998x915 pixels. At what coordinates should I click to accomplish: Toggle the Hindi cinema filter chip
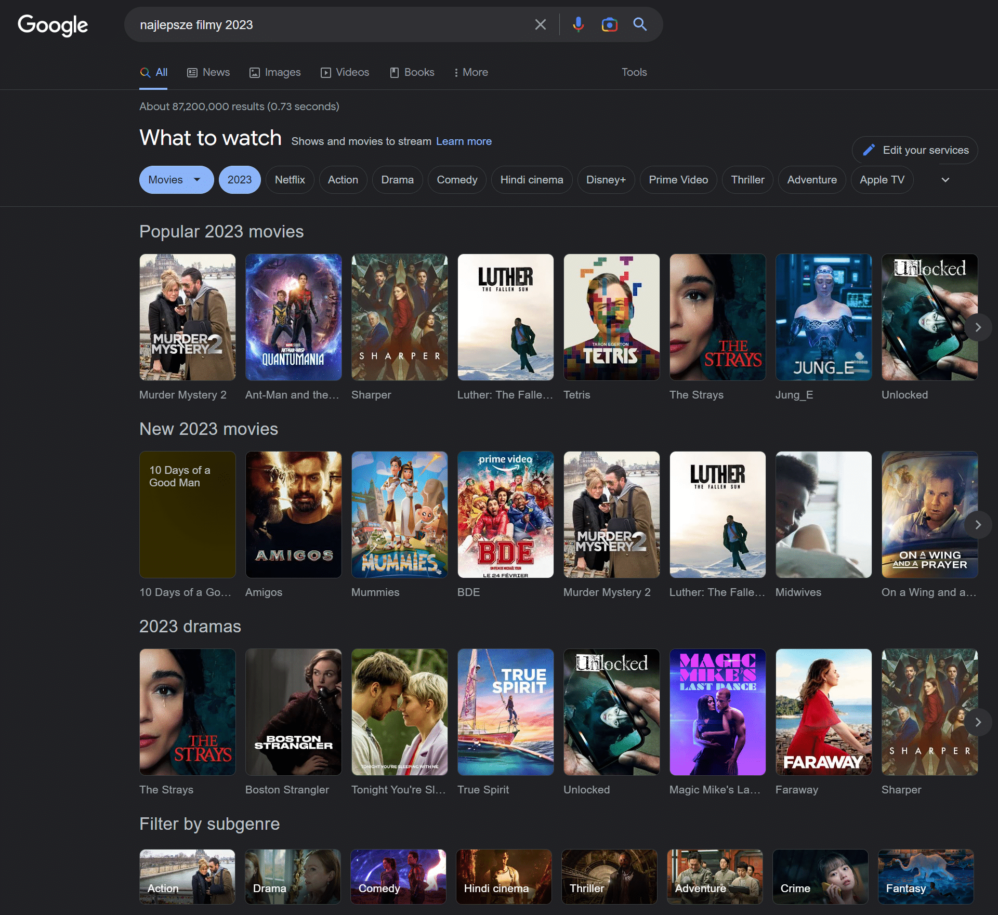532,180
